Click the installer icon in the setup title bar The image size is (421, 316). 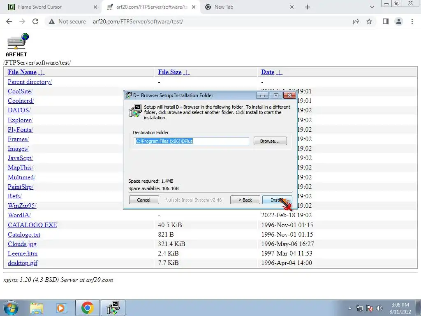click(129, 95)
